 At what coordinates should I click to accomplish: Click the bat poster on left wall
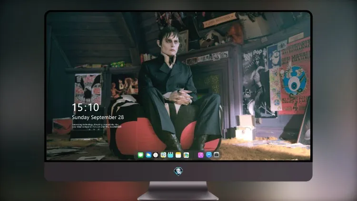coord(88,90)
